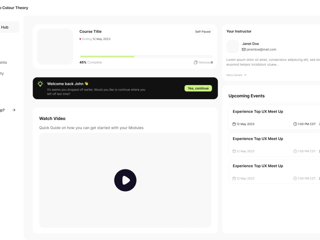
Task: Click the calendar icon in second event card
Action: point(234,151)
